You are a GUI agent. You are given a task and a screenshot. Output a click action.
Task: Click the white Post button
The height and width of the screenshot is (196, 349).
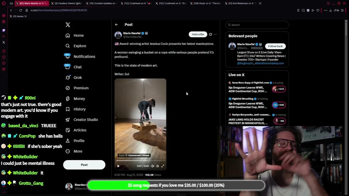[84, 165]
